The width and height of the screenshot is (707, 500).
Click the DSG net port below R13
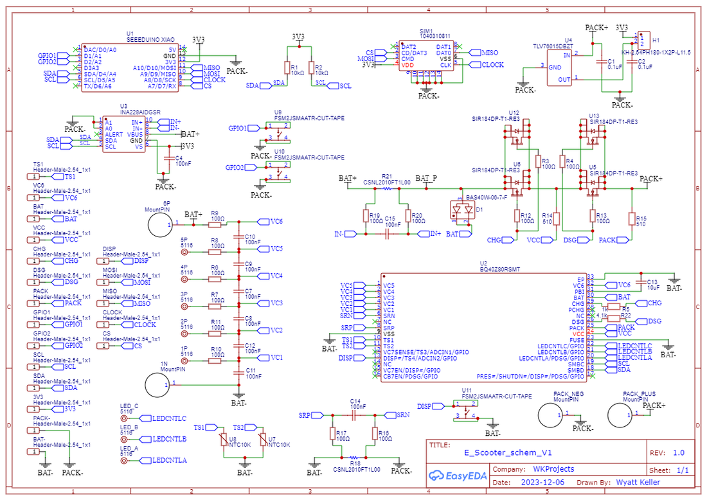click(x=577, y=240)
